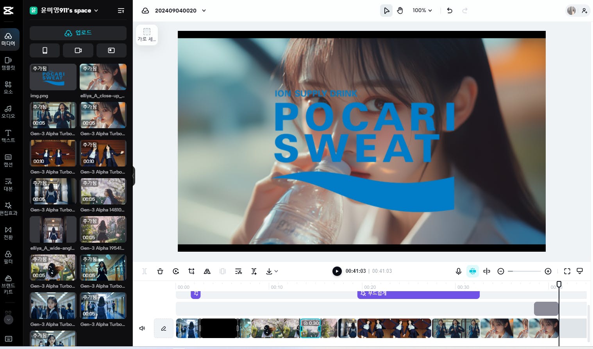This screenshot has height=349, width=593.
Task: Select the crop tool in timeline toolbar
Action: tap(191, 271)
